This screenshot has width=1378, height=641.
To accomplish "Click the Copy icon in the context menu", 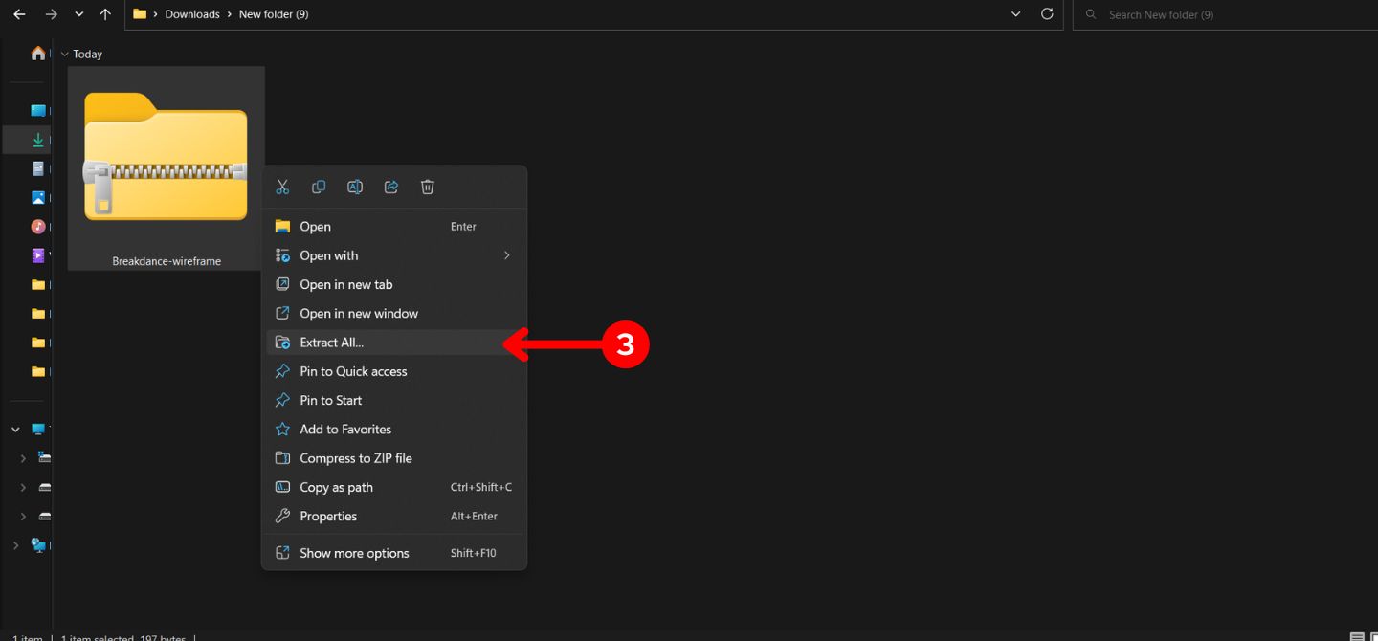I will [x=319, y=186].
